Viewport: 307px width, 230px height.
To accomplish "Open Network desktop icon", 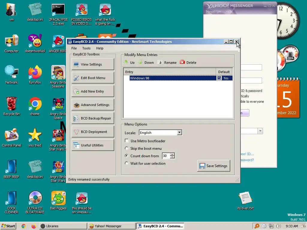I will point(12,75).
